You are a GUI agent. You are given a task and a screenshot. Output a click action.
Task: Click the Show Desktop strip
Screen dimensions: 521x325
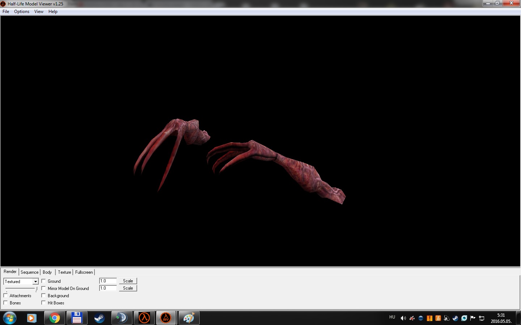518,318
